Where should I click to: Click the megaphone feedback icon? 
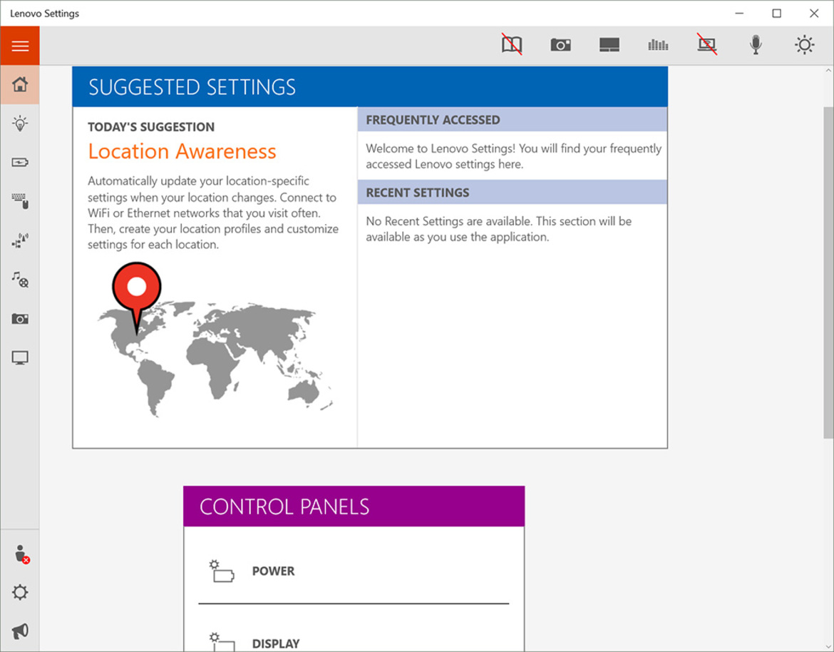point(20,631)
